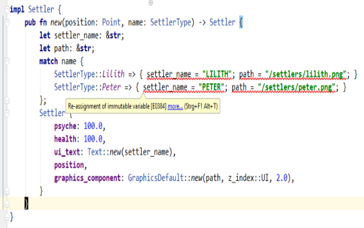364x228 pixels.
Task: Click the "LILITH" string literal
Action: (x=217, y=74)
